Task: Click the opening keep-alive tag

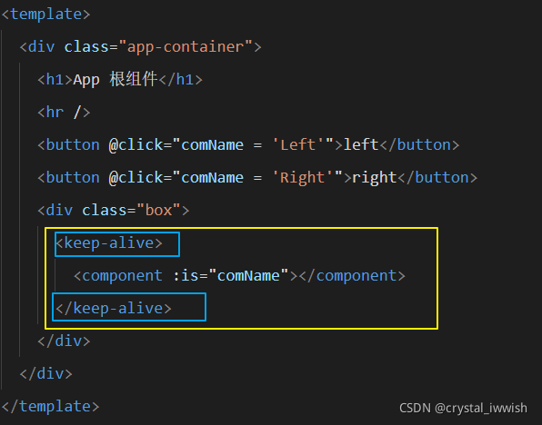Action: click(x=109, y=243)
